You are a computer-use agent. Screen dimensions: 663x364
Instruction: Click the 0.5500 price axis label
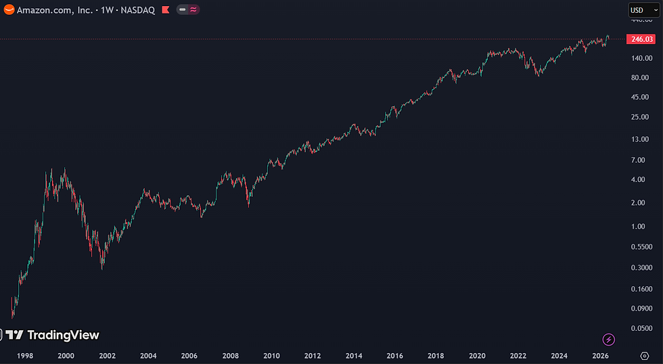click(x=642, y=247)
